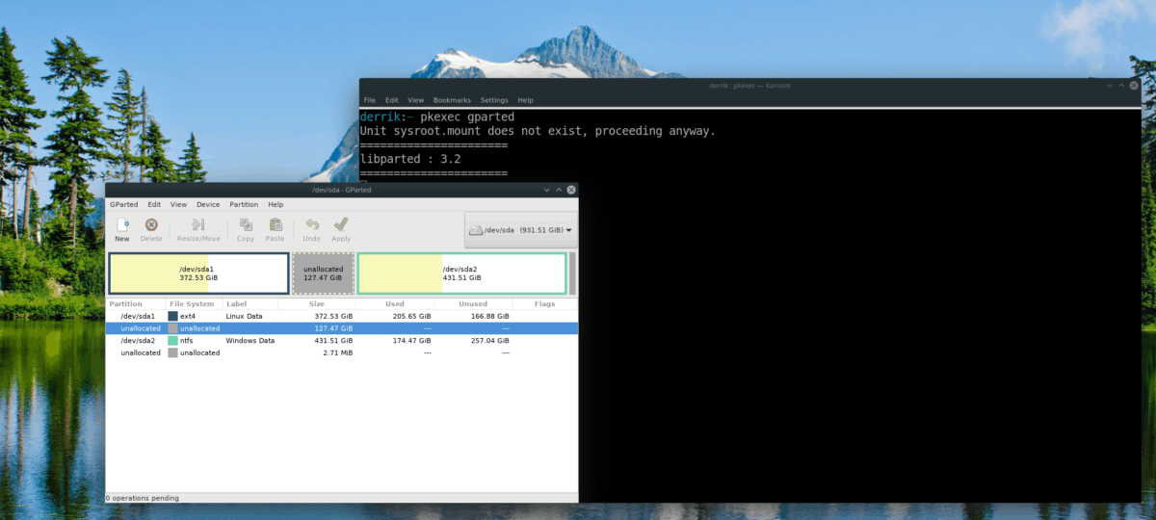Viewport: 1156px width, 520px height.
Task: Click the Undo last operation icon
Action: 311,229
